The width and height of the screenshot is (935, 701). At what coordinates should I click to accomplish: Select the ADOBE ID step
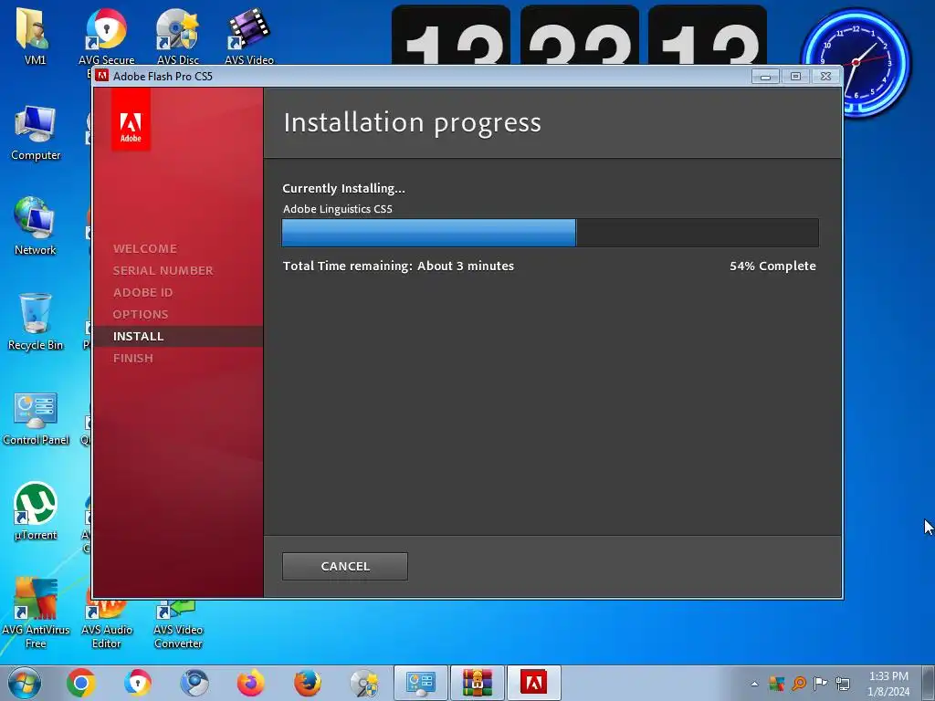click(143, 293)
